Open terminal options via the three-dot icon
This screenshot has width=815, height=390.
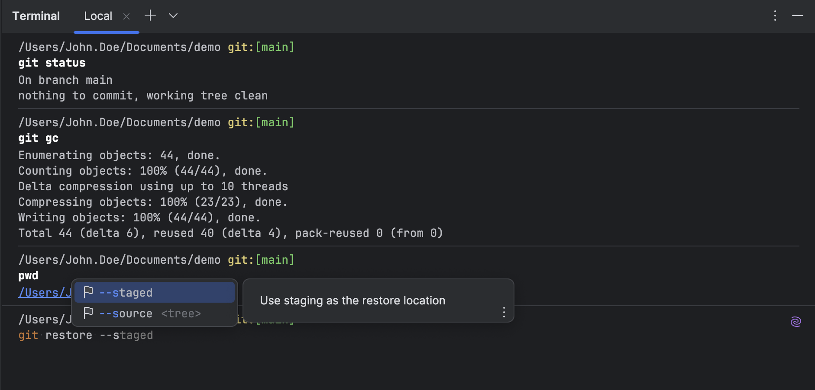tap(774, 16)
